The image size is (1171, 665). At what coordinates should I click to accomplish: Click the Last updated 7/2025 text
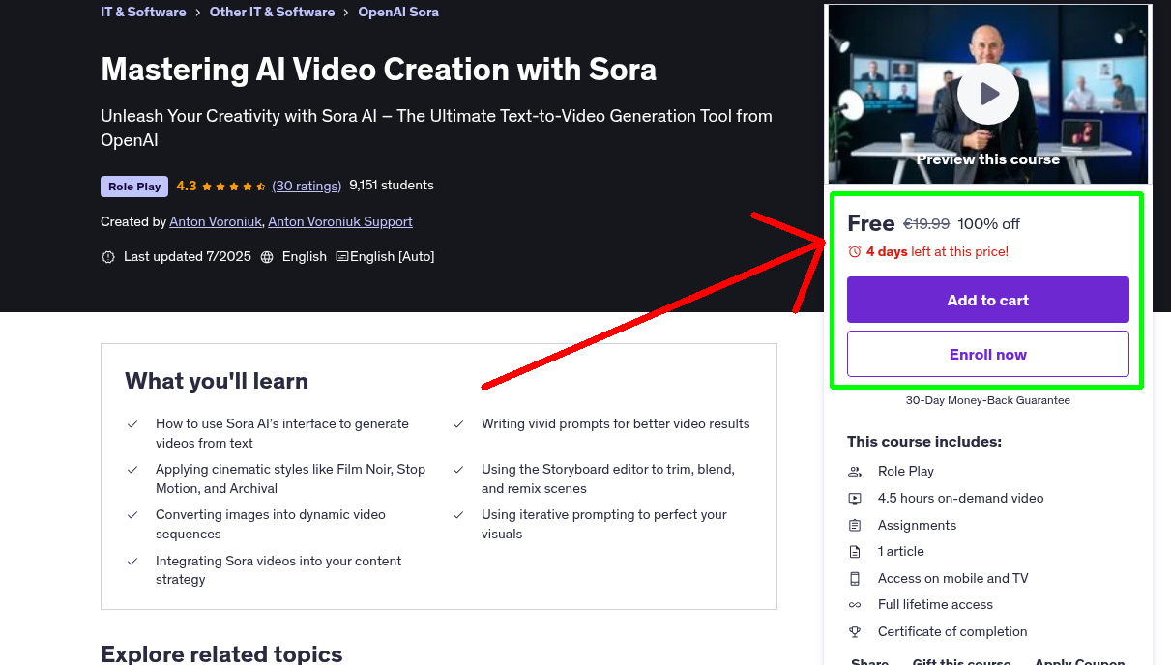[188, 256]
